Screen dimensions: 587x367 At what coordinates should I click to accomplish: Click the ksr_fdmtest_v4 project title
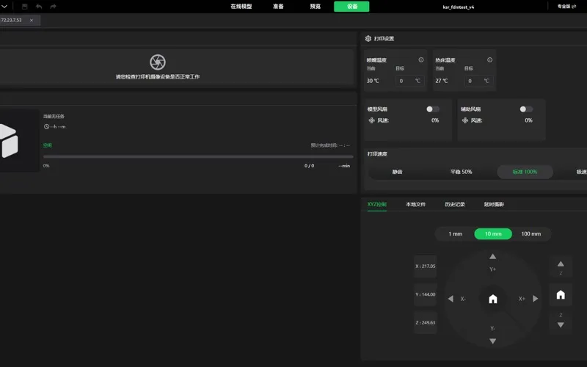click(x=459, y=7)
